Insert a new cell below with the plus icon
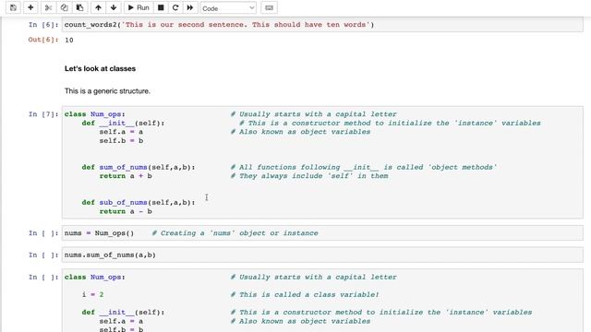 coord(30,7)
